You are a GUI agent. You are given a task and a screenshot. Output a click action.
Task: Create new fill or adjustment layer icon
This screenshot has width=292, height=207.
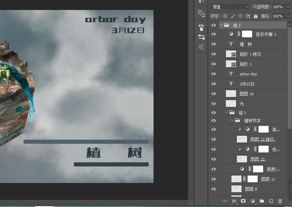point(253,201)
